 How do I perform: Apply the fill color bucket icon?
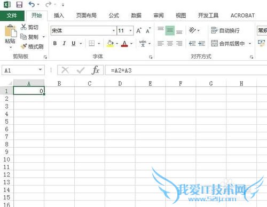click(110, 43)
